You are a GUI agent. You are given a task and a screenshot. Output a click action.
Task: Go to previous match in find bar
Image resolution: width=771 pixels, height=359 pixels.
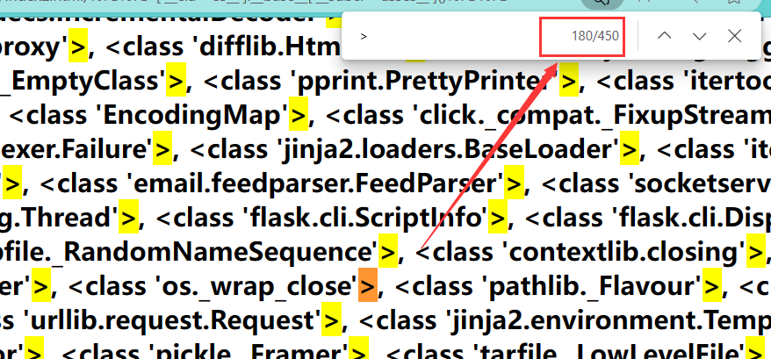coord(664,36)
